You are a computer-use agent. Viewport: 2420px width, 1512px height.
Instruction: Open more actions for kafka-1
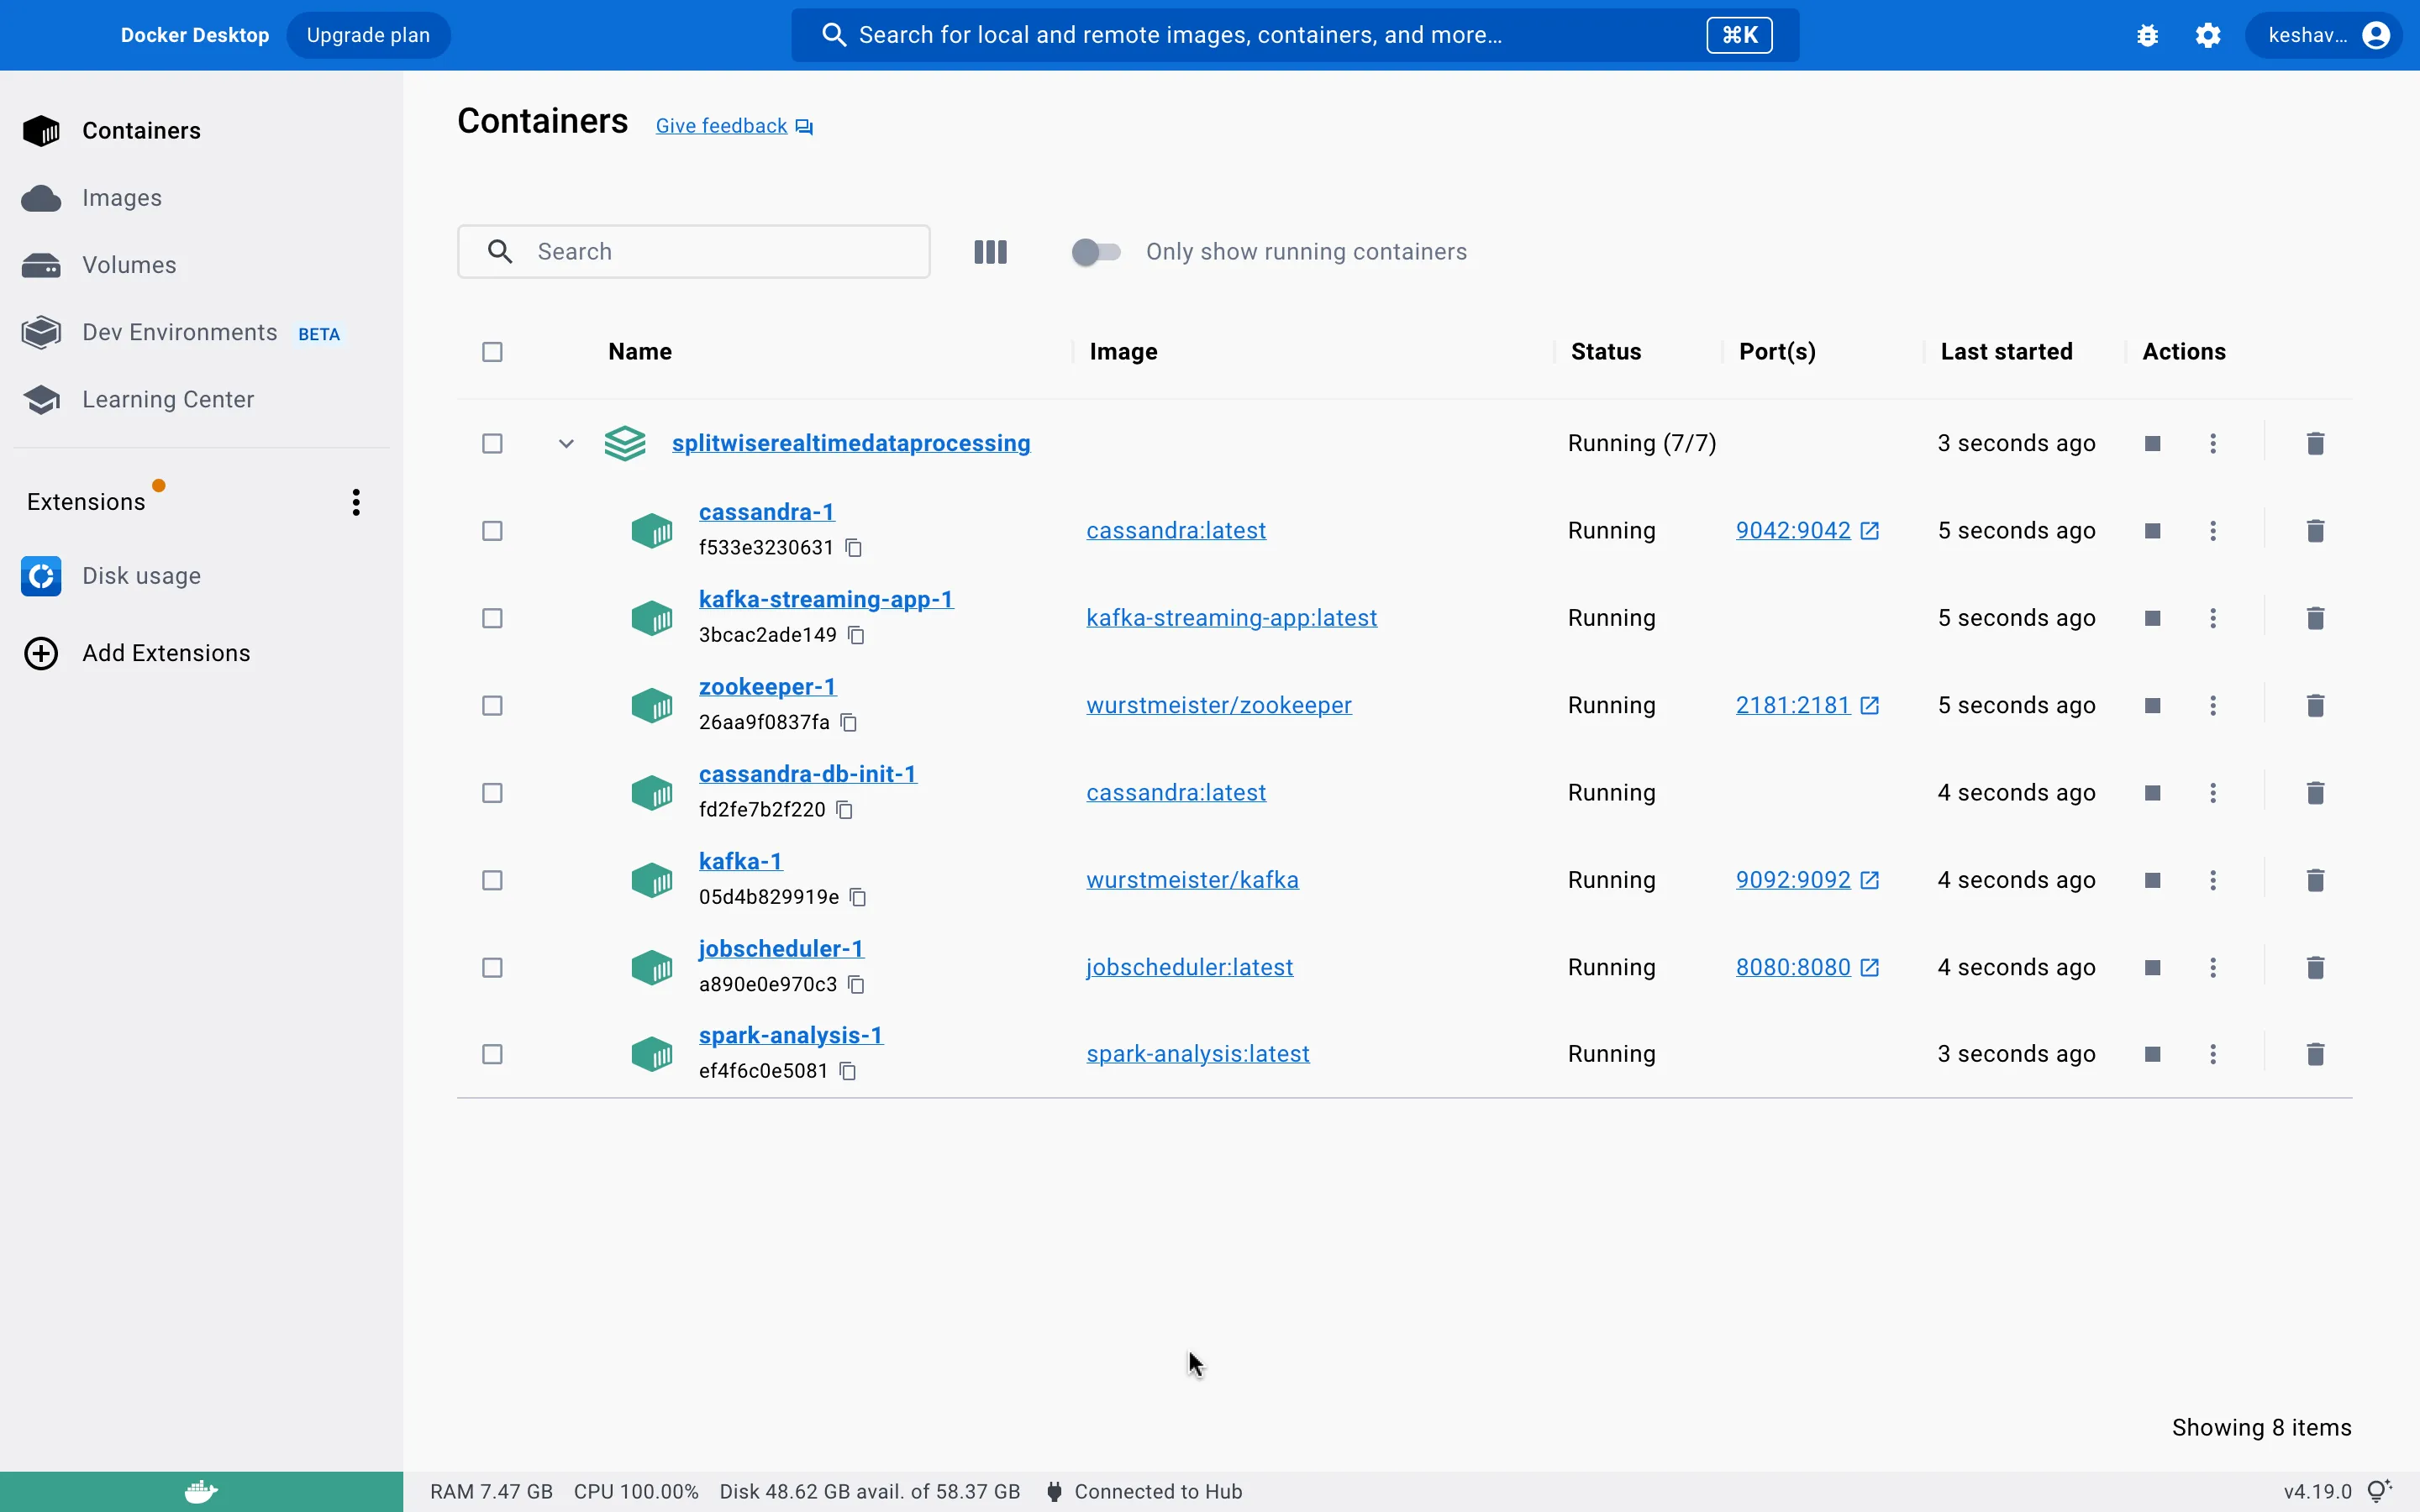tap(2213, 880)
